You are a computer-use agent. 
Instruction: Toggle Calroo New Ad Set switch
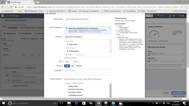8,75
